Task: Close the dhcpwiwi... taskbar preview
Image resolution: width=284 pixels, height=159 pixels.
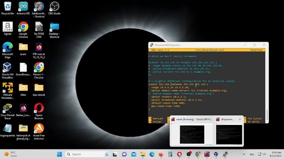Action: pos(240,119)
